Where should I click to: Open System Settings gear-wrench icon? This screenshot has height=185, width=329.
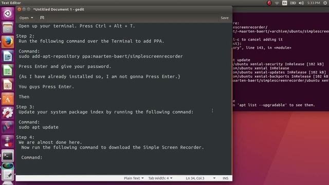(8, 113)
